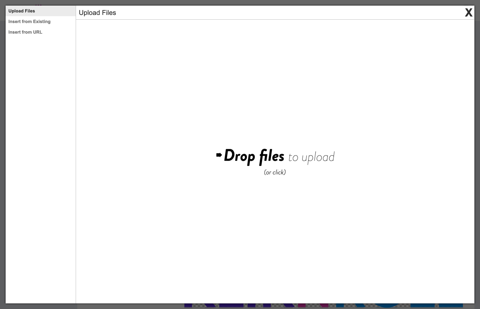Click the '(or click)' upload text
Viewport: 480px width, 309px height.
pyautogui.click(x=275, y=172)
